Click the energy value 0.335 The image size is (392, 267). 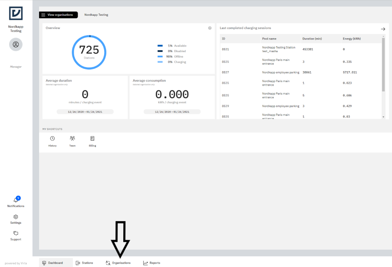click(347, 62)
